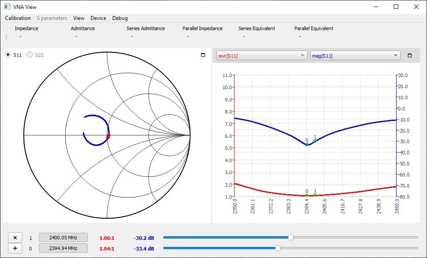Screen dimensions: 427x258
Task: Click marker 1 on the red SWR trace
Action: tap(315, 195)
